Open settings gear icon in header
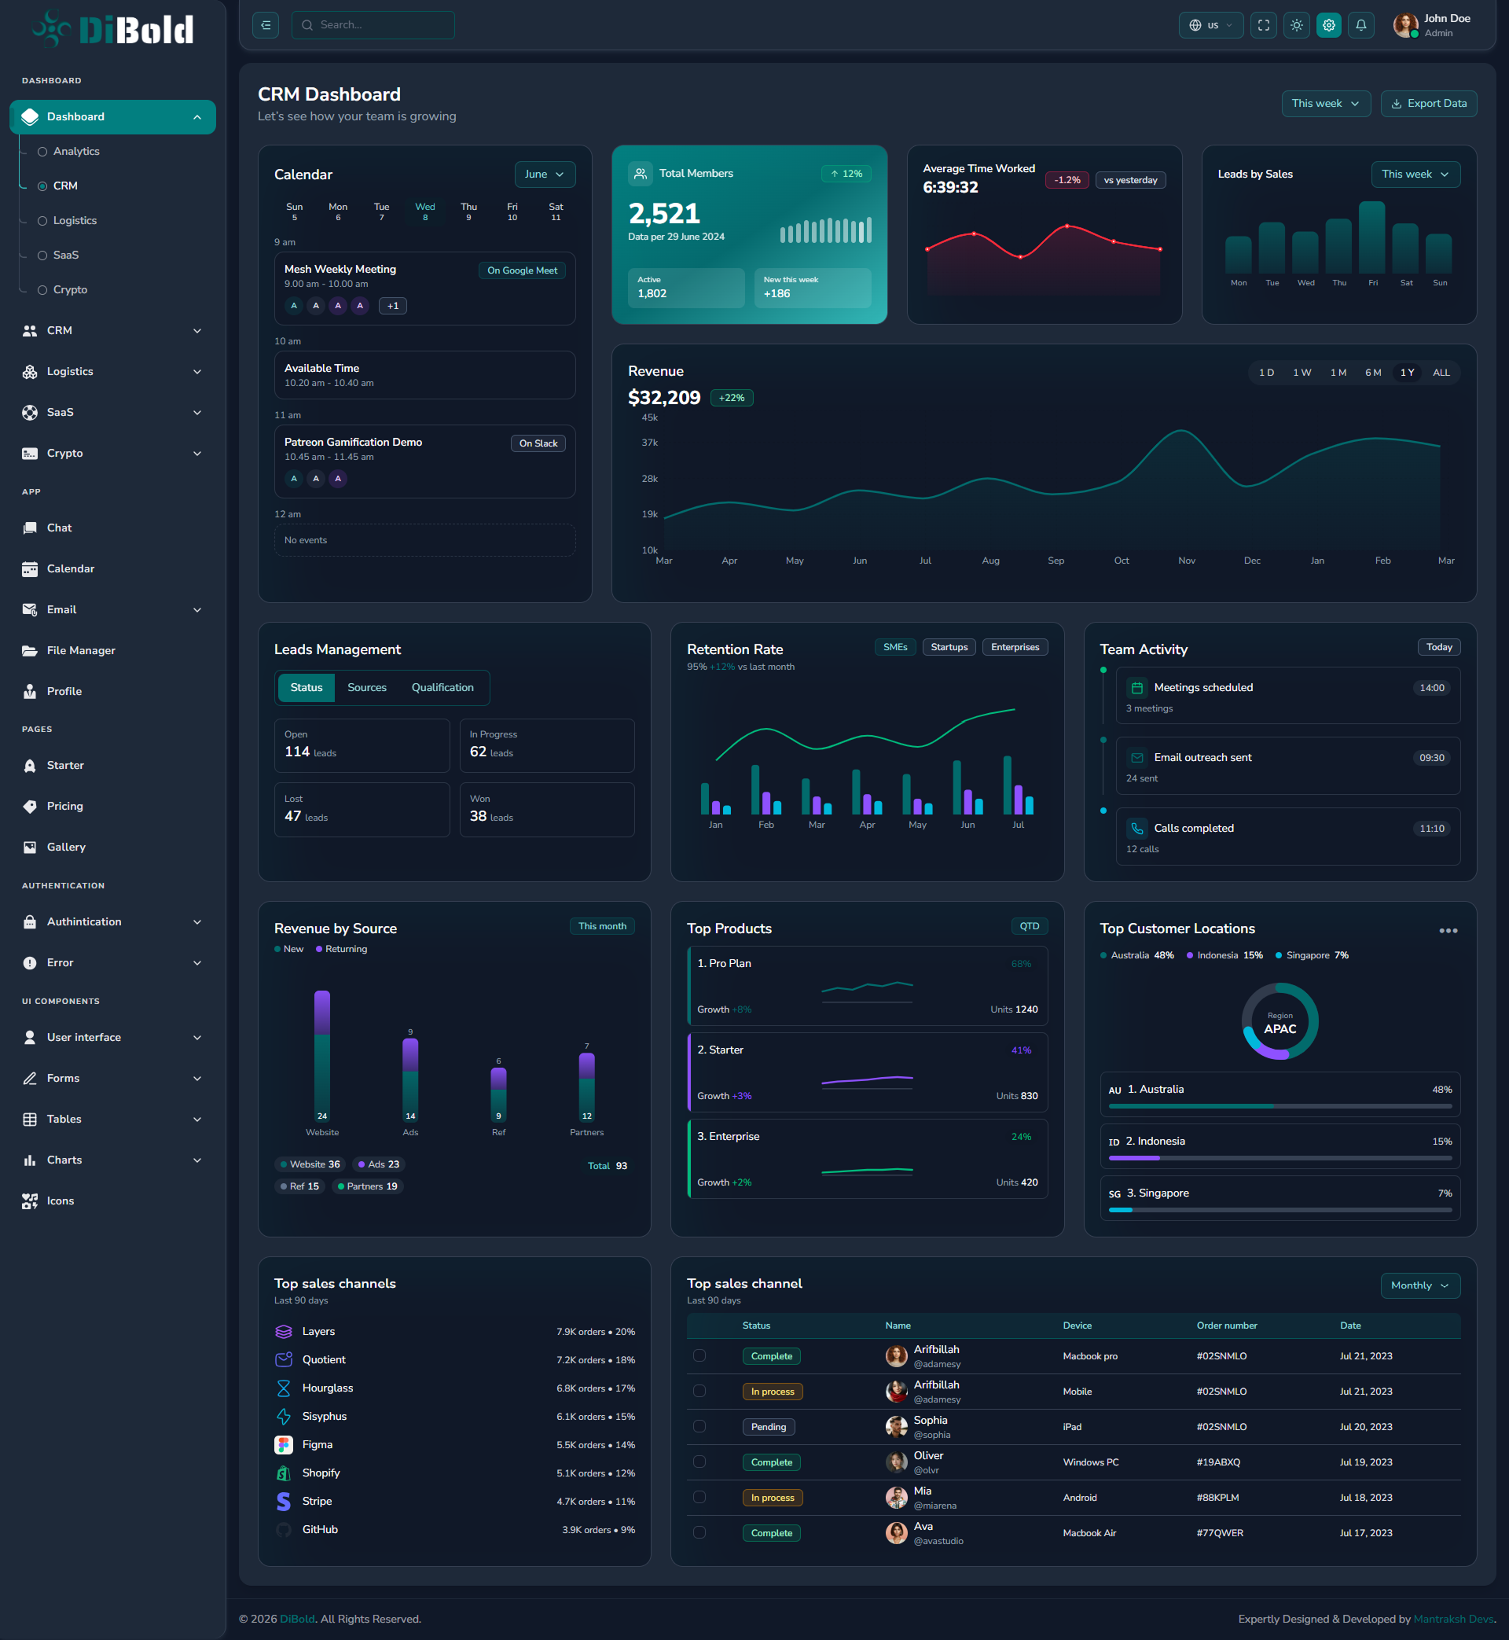1509x1640 pixels. click(x=1328, y=25)
